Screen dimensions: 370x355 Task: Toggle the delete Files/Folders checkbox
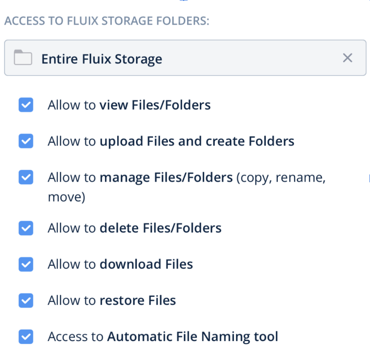pyautogui.click(x=26, y=228)
